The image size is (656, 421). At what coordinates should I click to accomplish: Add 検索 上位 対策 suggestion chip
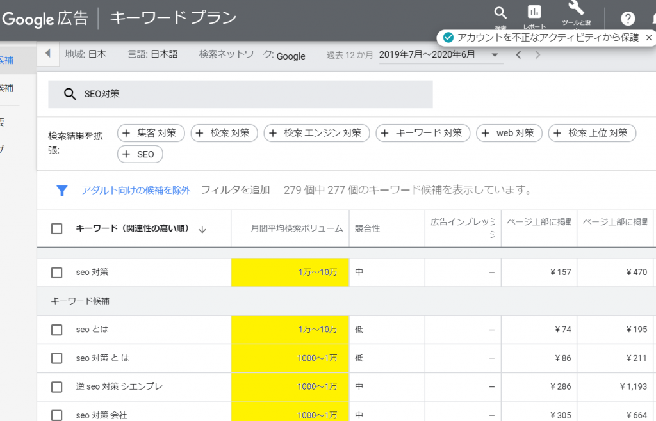tap(592, 133)
